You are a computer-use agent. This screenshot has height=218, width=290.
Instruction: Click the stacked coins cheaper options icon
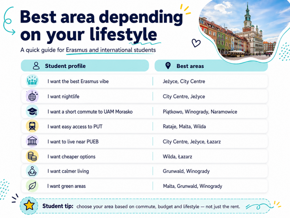(x=32, y=156)
